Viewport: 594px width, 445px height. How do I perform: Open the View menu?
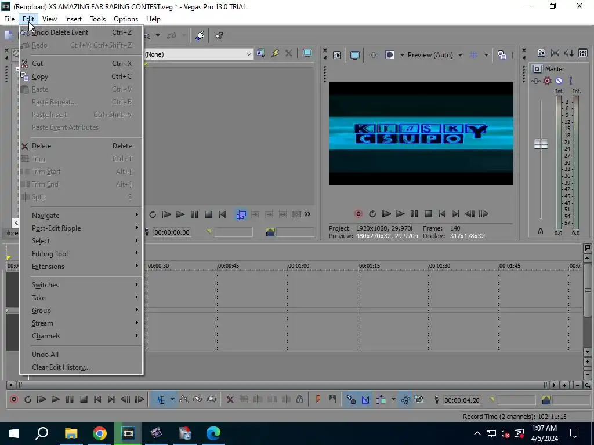pos(49,19)
